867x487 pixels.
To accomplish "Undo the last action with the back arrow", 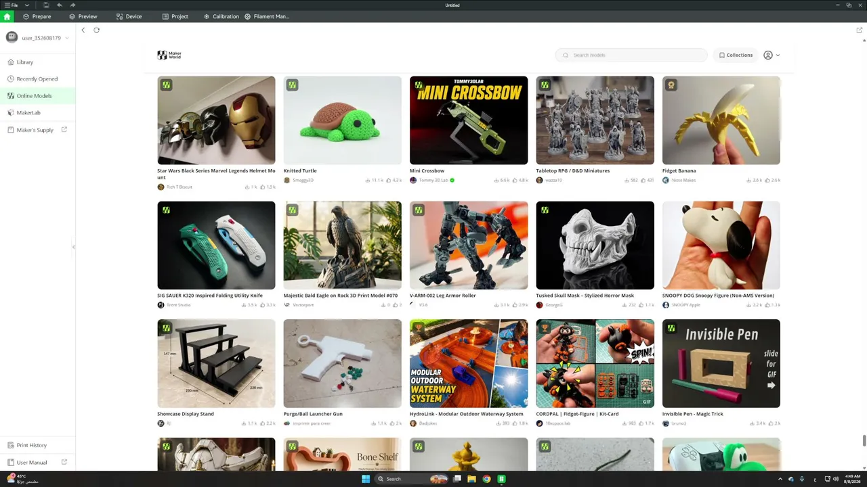I will pos(60,5).
